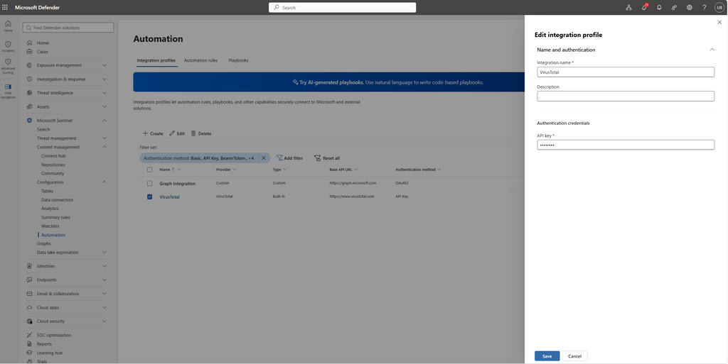This screenshot has width=728, height=364.
Task: Open Automation in the sidebar
Action: tap(53, 235)
